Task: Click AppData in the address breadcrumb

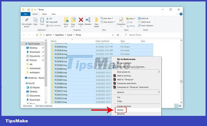Action: click(59, 35)
